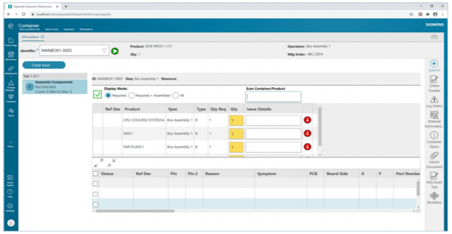
Task: Select Required + Assembled display mode
Action: coord(132,95)
